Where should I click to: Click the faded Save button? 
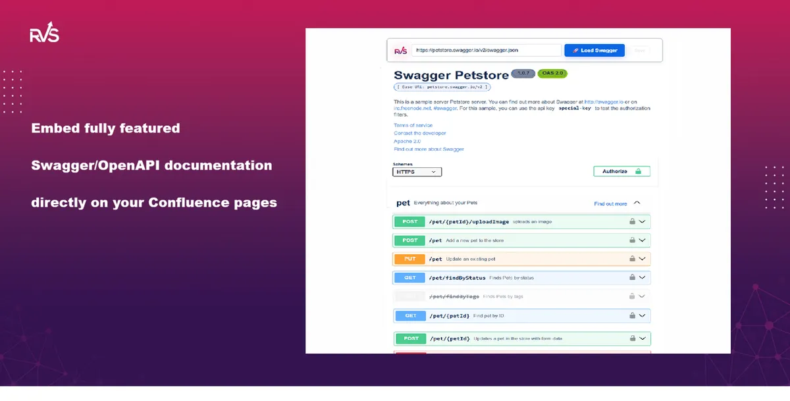point(639,50)
